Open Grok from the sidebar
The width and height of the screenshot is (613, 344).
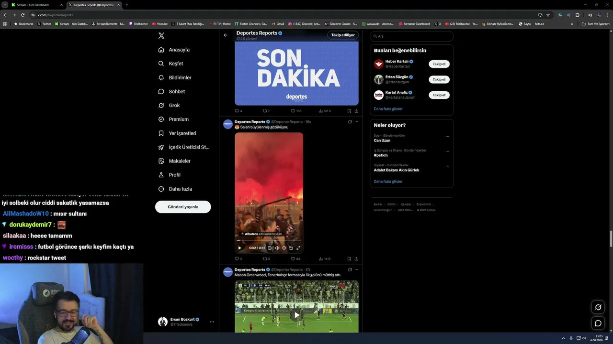click(x=169, y=105)
